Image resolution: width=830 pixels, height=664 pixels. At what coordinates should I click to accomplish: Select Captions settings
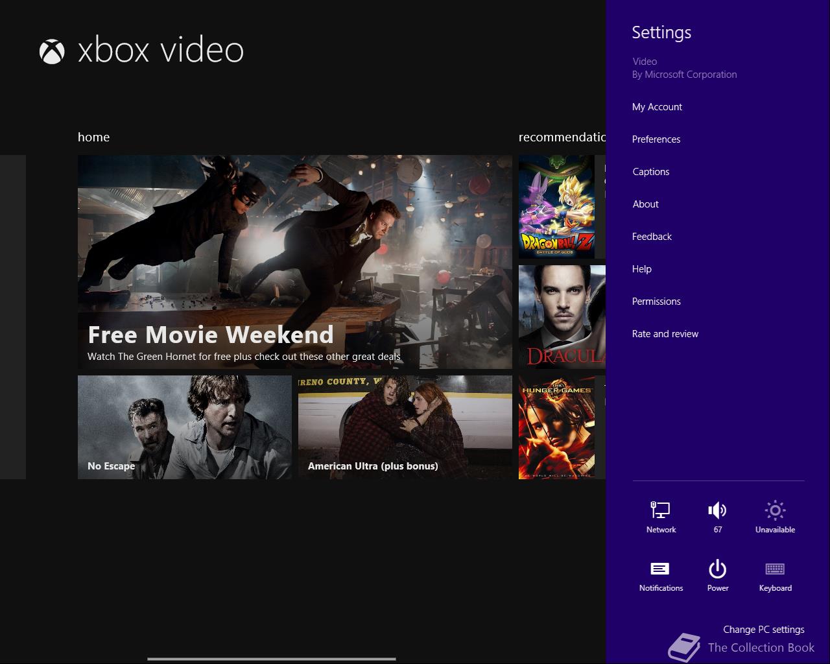pyautogui.click(x=651, y=172)
